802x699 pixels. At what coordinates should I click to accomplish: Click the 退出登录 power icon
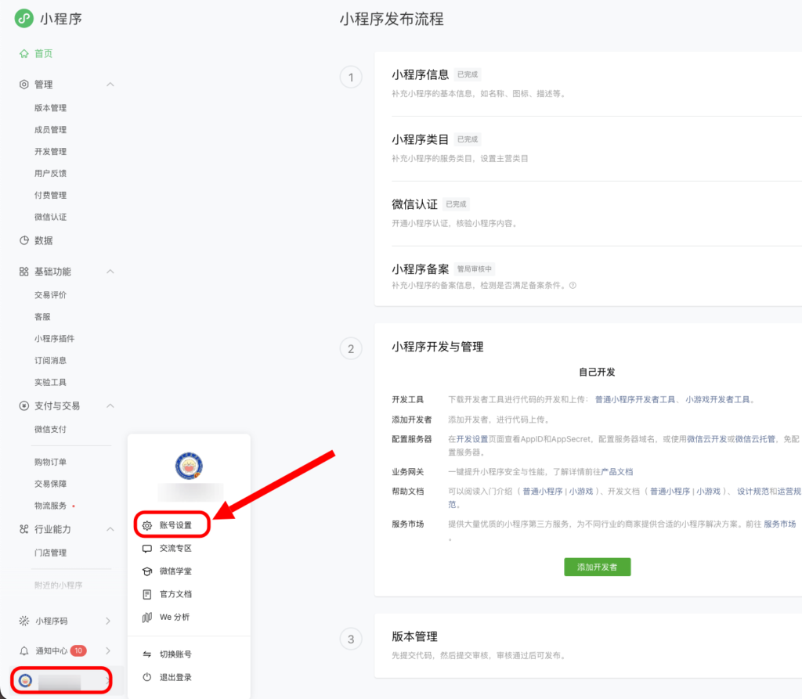point(146,678)
